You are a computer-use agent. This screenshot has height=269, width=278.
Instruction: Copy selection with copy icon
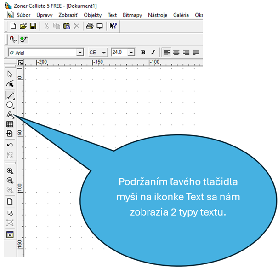click(57, 26)
